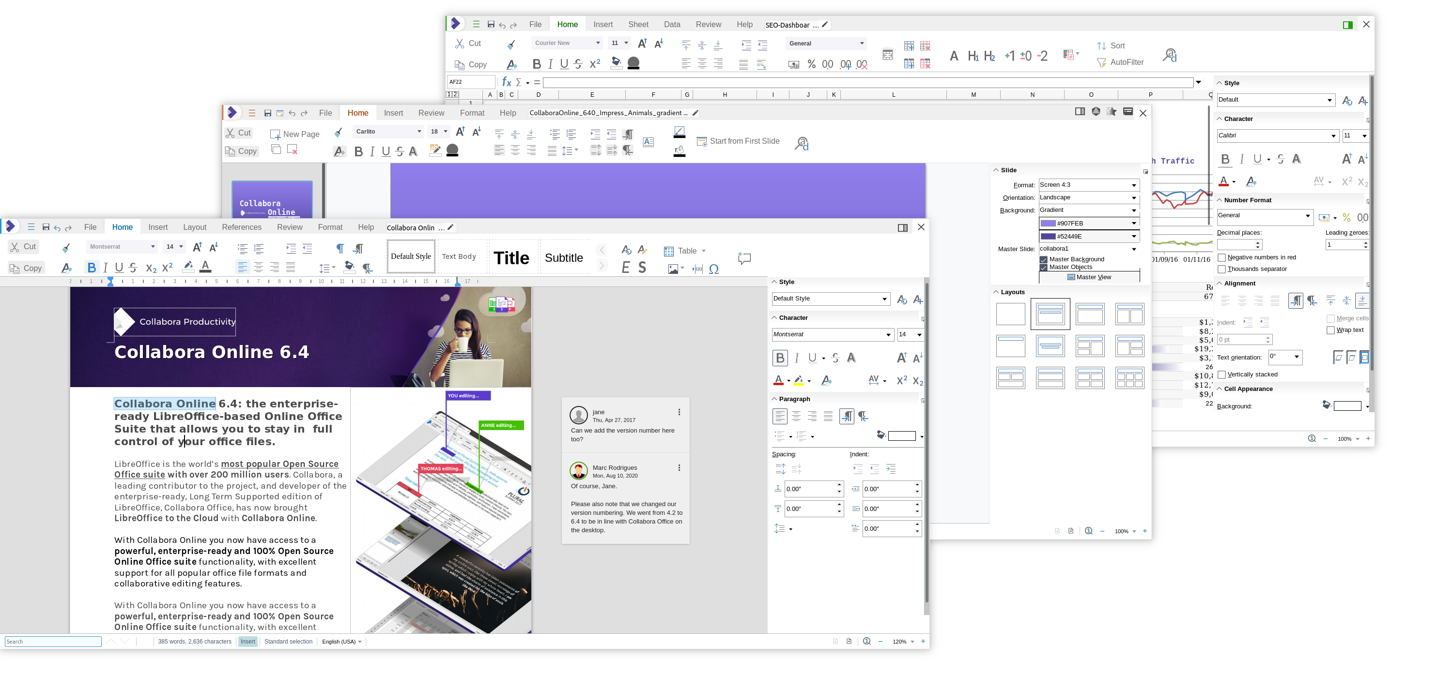Click Master View button in Impress sidebar

tap(1089, 277)
